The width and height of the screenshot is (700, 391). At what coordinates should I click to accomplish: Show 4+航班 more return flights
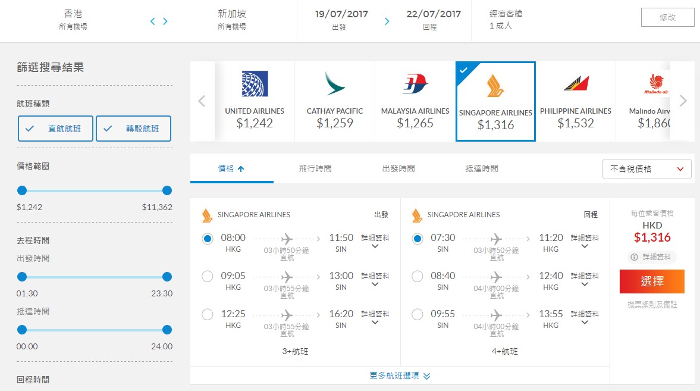(505, 351)
